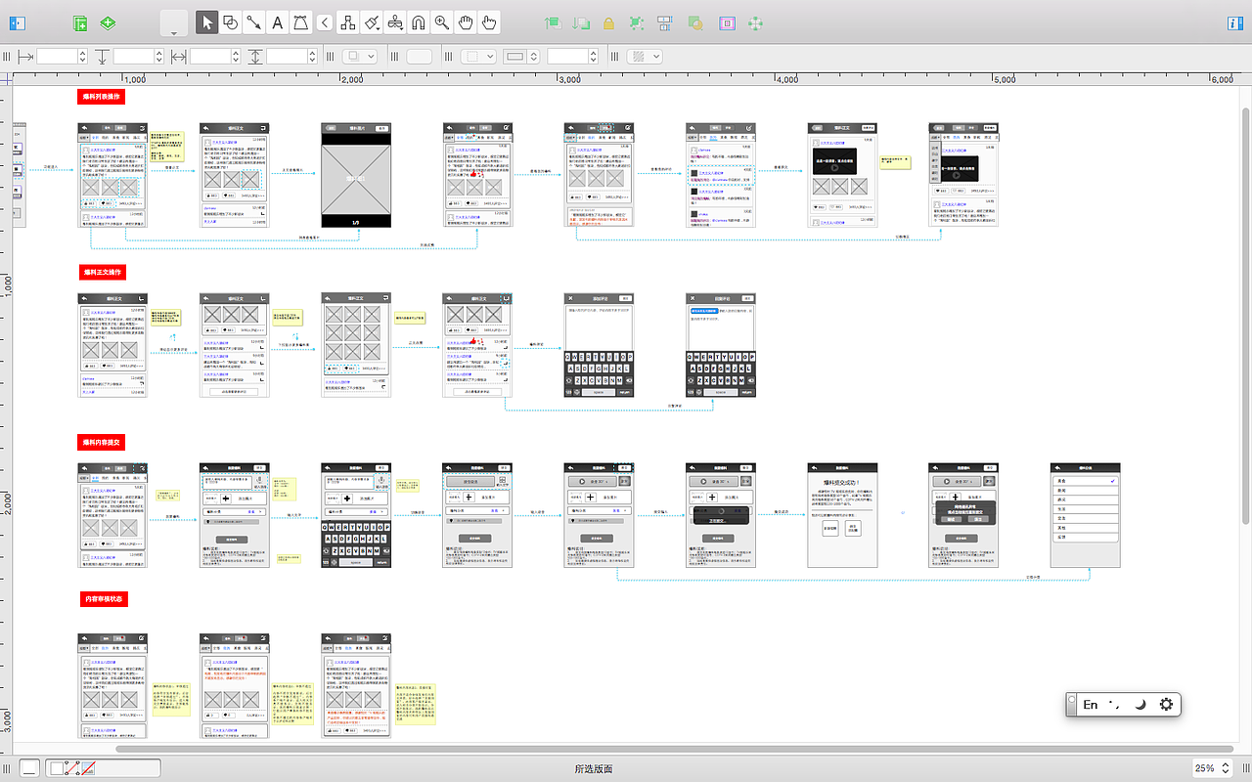This screenshot has width=1252, height=782.
Task: Select the red 爆料内容提交 label
Action: point(103,443)
